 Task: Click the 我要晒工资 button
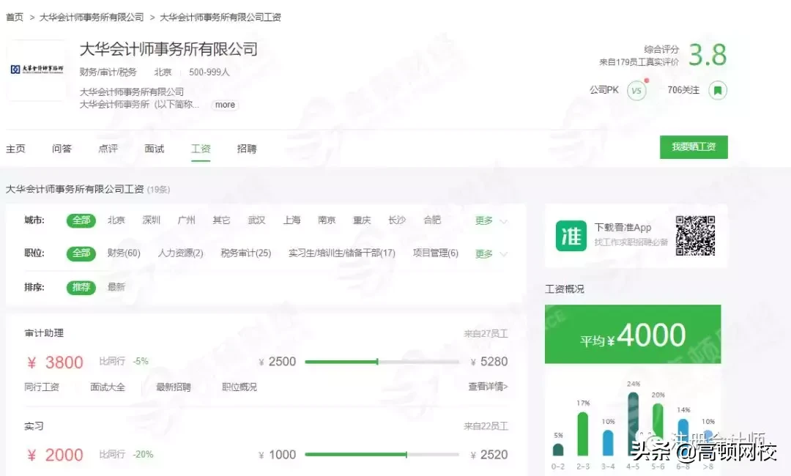pyautogui.click(x=694, y=146)
